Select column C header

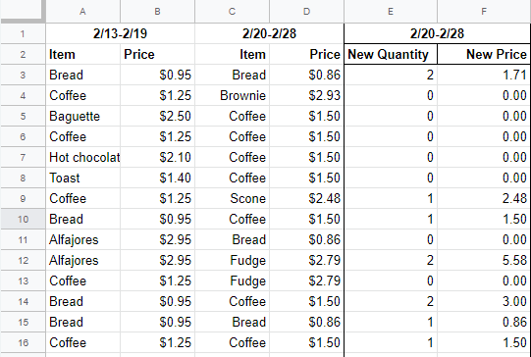232,12
